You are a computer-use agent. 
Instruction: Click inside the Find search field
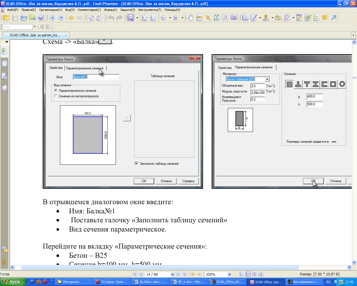pos(18,27)
